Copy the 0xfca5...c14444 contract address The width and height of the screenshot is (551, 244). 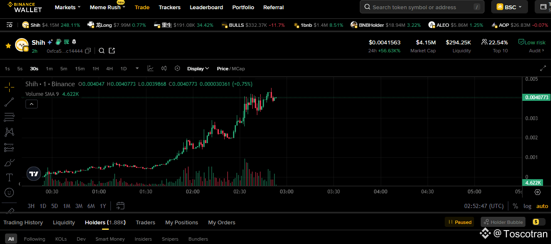click(x=88, y=51)
